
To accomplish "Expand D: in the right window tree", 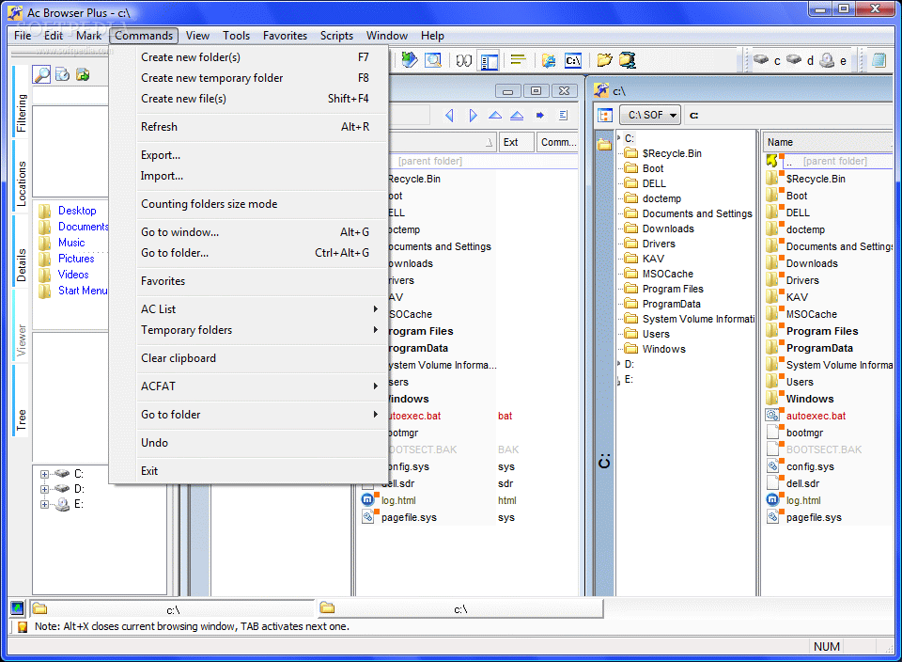I will point(619,364).
